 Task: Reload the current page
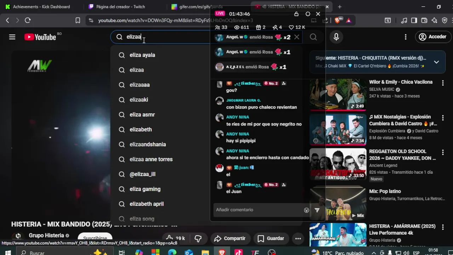tap(28, 21)
